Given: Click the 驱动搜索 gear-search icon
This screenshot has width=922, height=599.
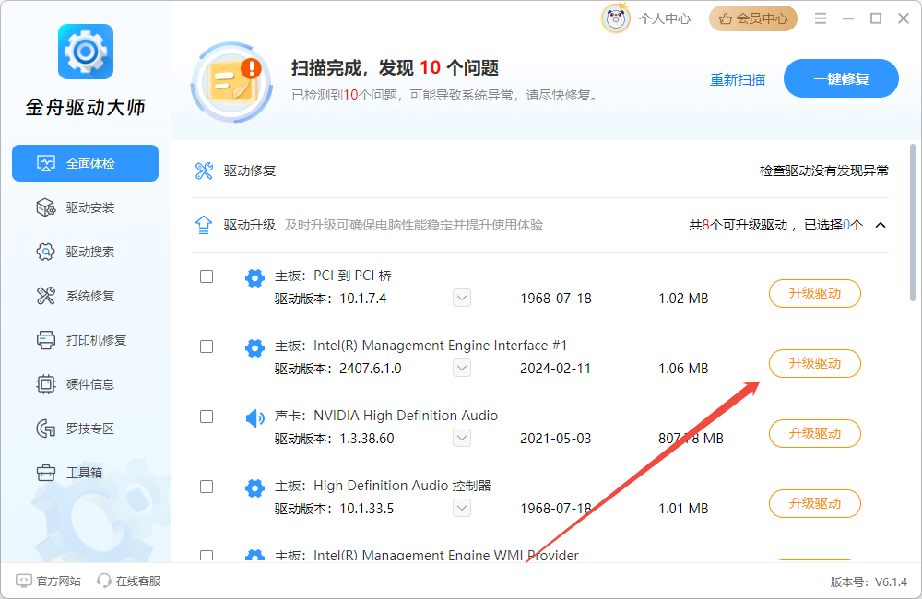Looking at the screenshot, I should click(x=46, y=252).
